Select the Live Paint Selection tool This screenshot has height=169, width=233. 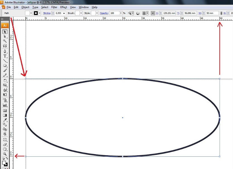[5, 134]
